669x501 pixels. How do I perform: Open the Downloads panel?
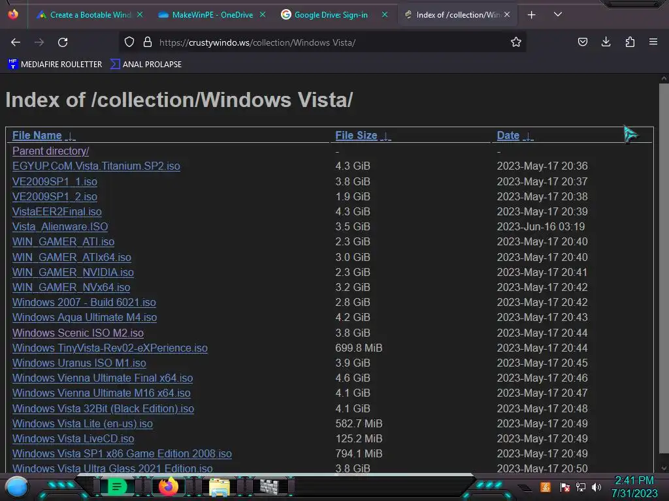[606, 42]
